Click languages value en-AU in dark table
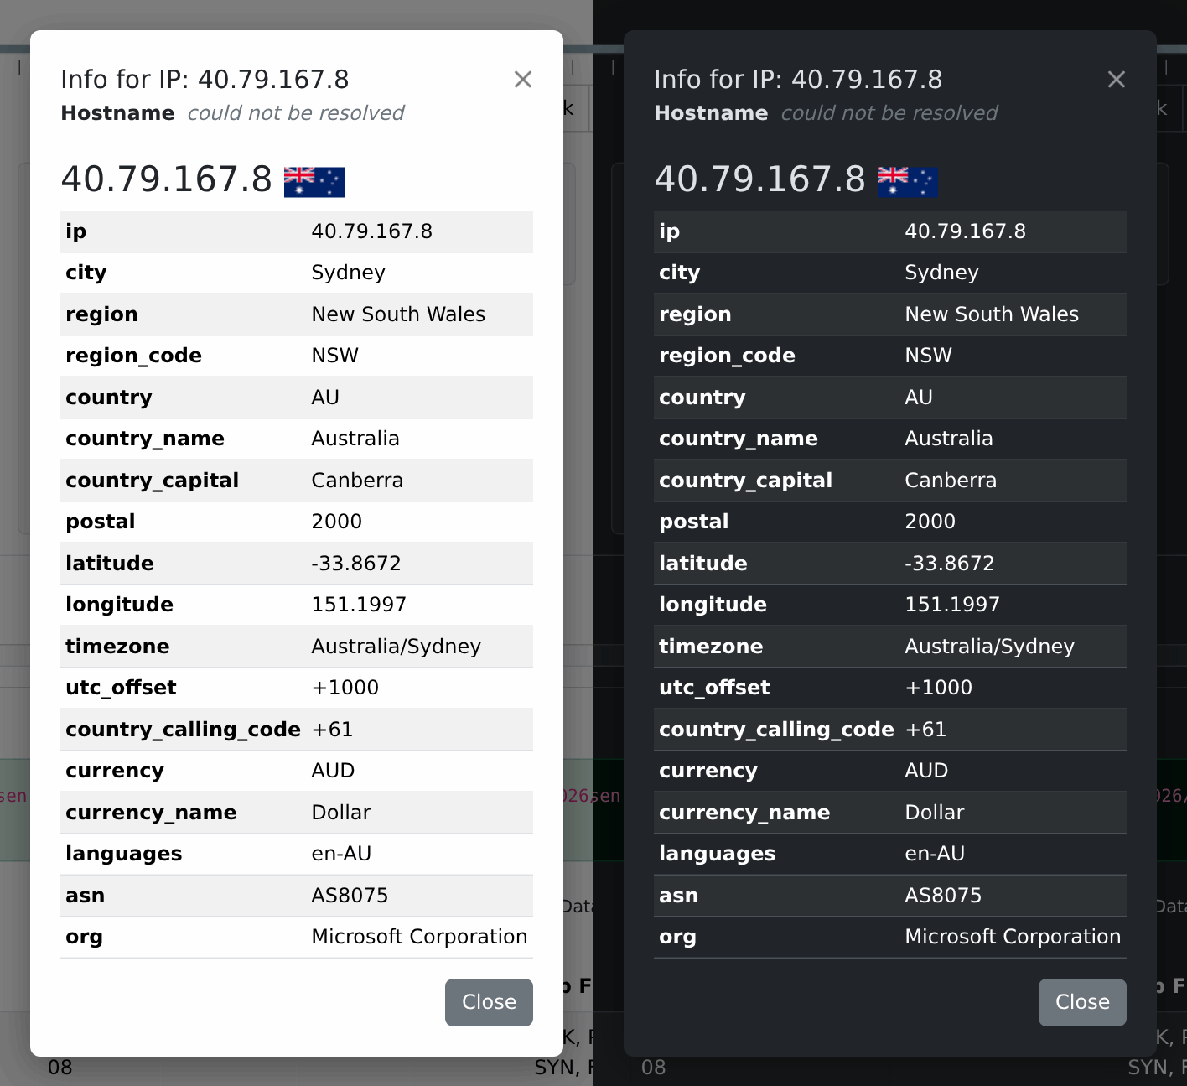The image size is (1187, 1086). pyautogui.click(x=935, y=854)
